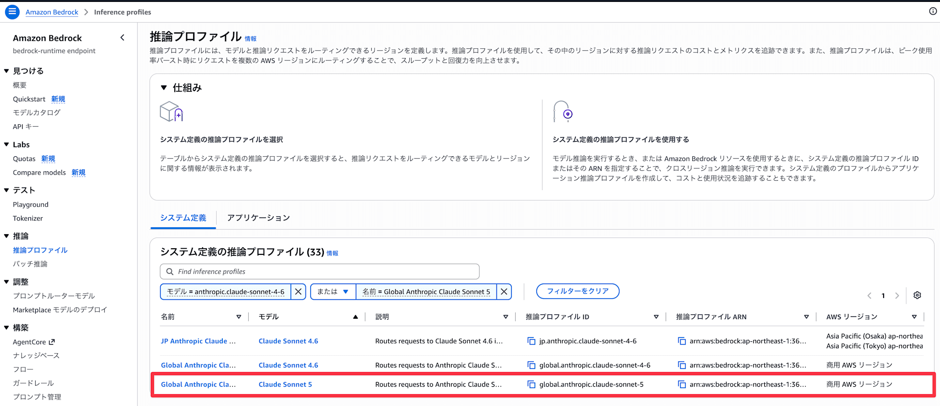Copy profile ID global.anthropic.claude-sonnet-5
This screenshot has width=940, height=406.
532,384
